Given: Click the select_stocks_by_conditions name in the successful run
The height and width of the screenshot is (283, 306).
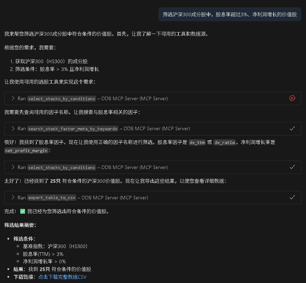Looking at the screenshot, I should 61,168.
